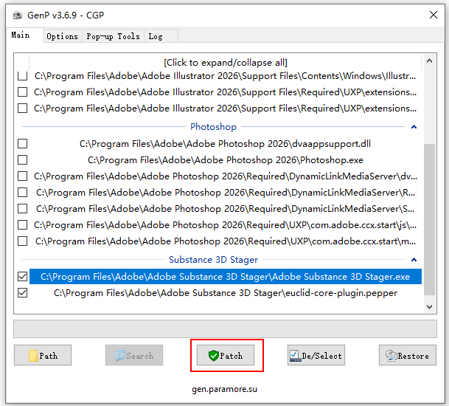Select Illustrator Contents\Windows path row

[225, 76]
